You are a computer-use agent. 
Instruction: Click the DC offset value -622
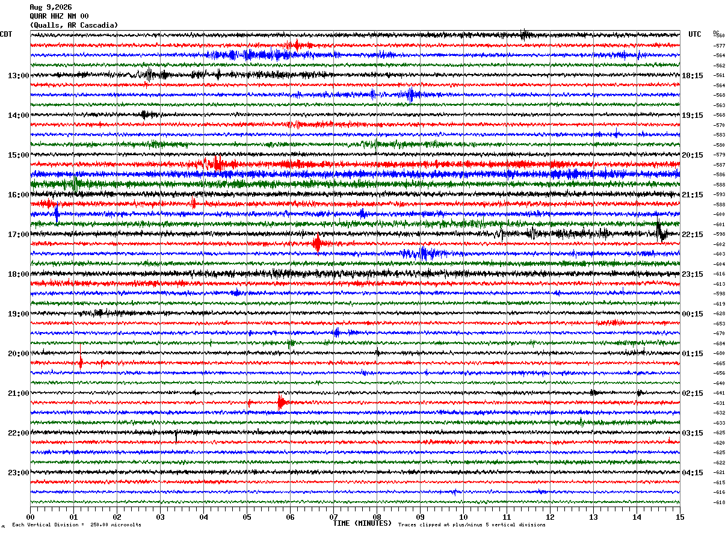(719, 463)
